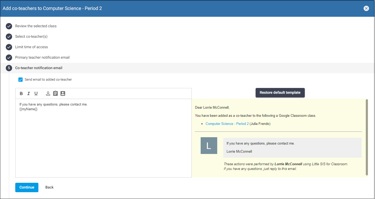The height and width of the screenshot is (199, 375).
Task: Click the Dear Lorrie McConnell greeting
Action: pyautogui.click(x=212, y=108)
